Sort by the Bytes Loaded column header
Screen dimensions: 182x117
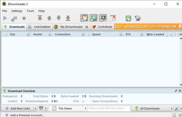coord(155,34)
